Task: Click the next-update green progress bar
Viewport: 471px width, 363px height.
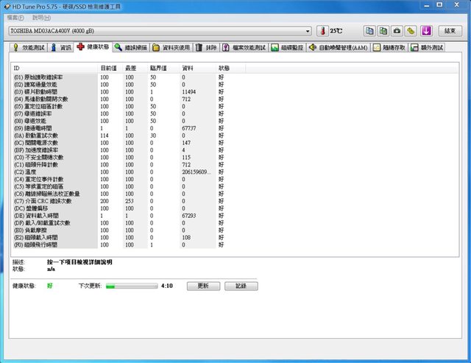Action: click(x=131, y=286)
